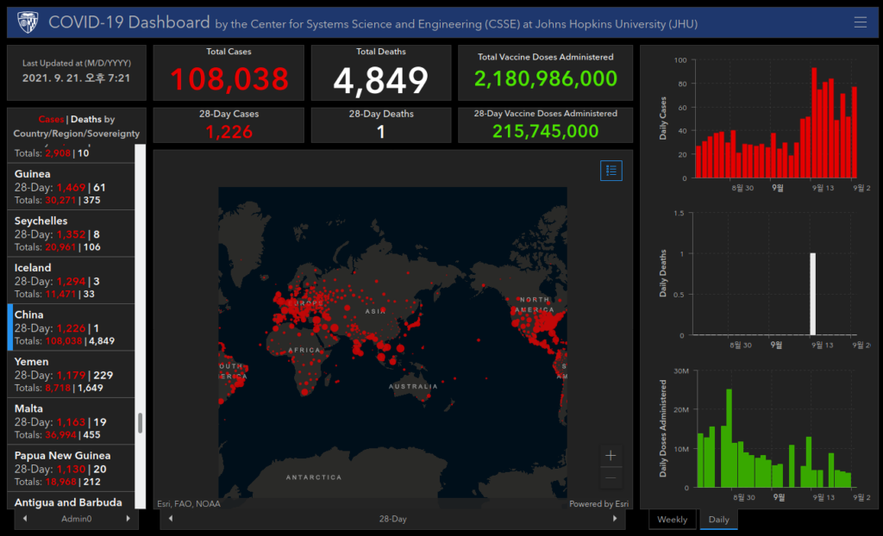Click the right arrow beside Admin0
The height and width of the screenshot is (536, 883).
[128, 519]
